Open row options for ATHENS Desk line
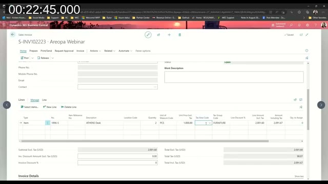The height and width of the screenshot is (184, 328). [48, 123]
